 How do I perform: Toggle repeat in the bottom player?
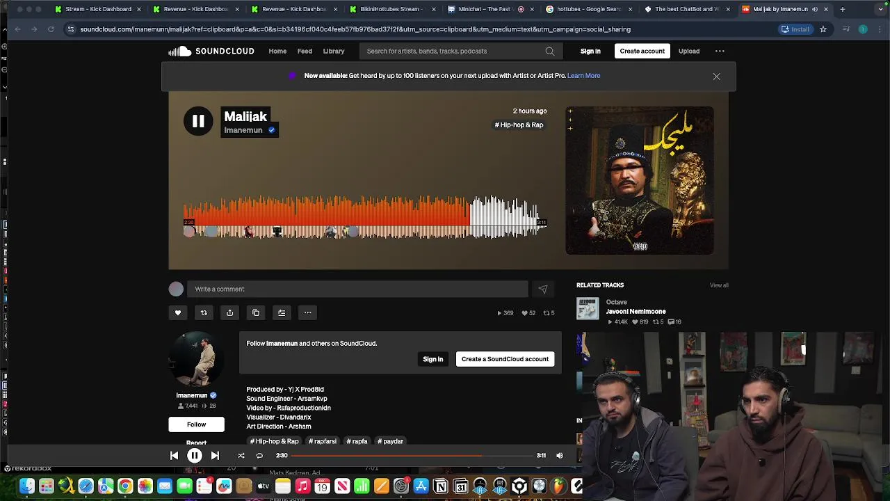[x=259, y=455]
